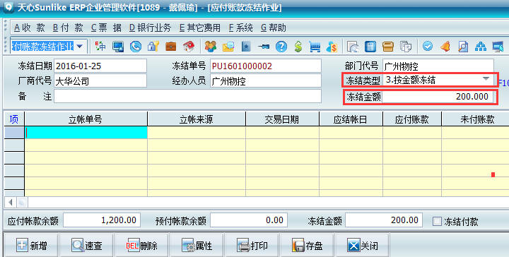The height and width of the screenshot is (257, 509).
Task: Click the 交易日期 column header
Action: tap(282, 119)
